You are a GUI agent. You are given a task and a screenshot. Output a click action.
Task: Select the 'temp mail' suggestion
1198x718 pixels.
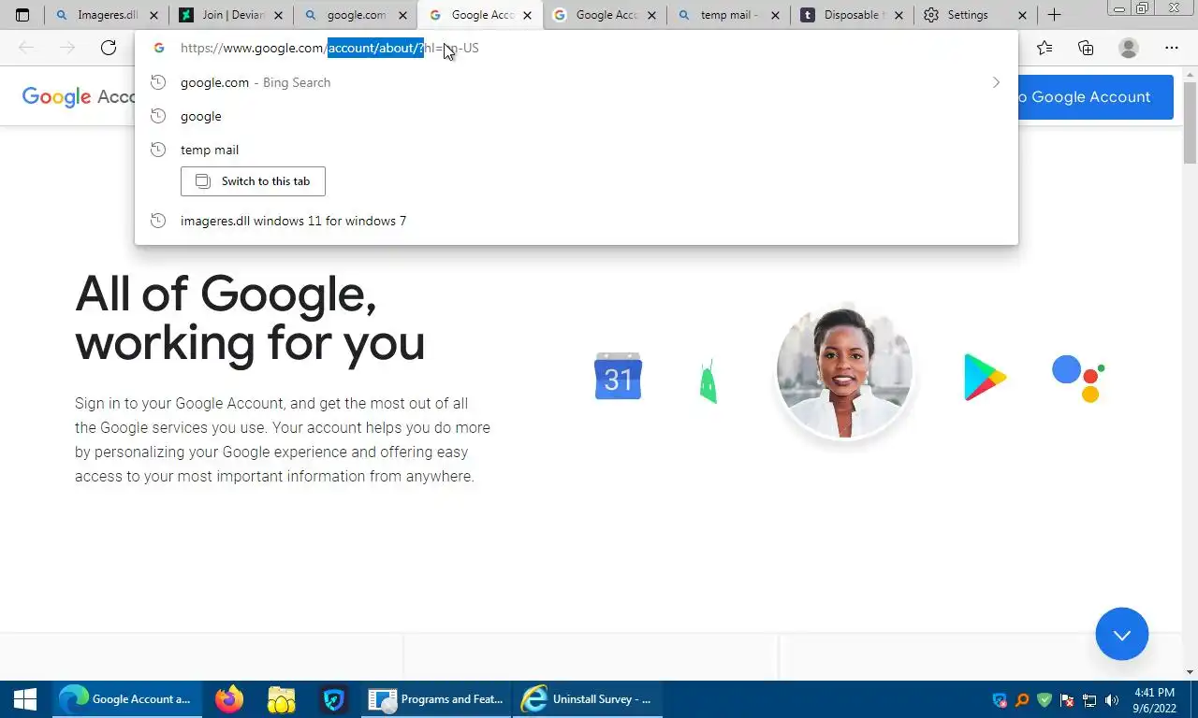(576, 150)
